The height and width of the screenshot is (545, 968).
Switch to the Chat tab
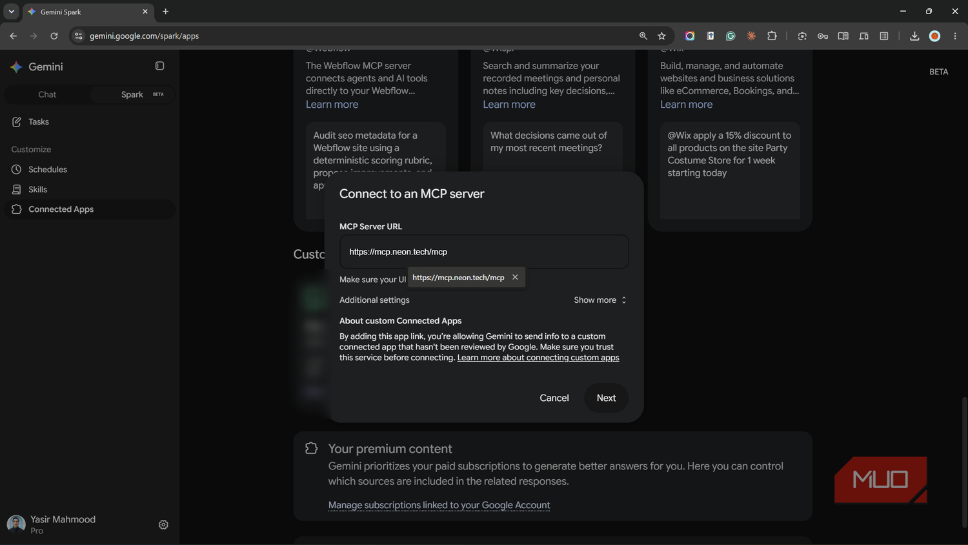click(x=47, y=94)
